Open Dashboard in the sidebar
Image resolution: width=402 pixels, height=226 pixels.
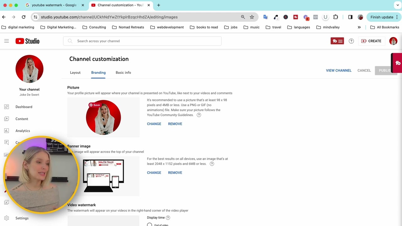coord(24,107)
